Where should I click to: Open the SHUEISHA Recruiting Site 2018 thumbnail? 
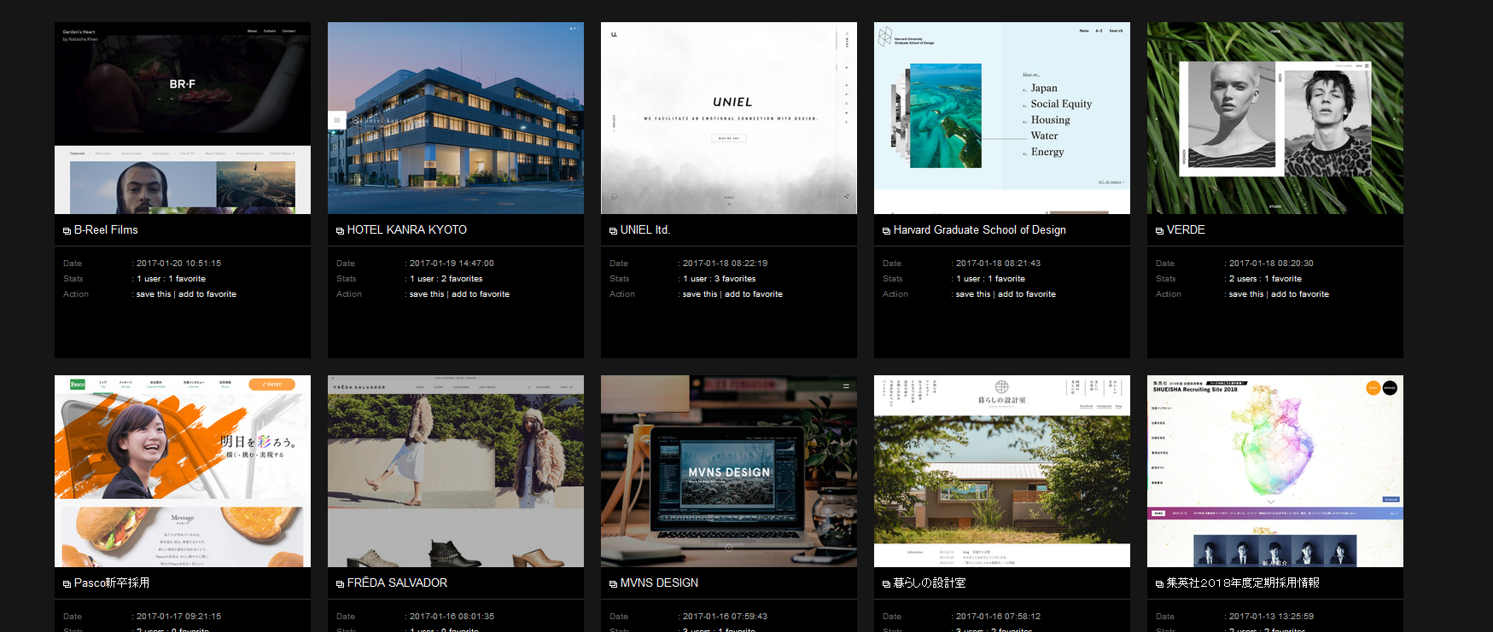coord(1275,471)
